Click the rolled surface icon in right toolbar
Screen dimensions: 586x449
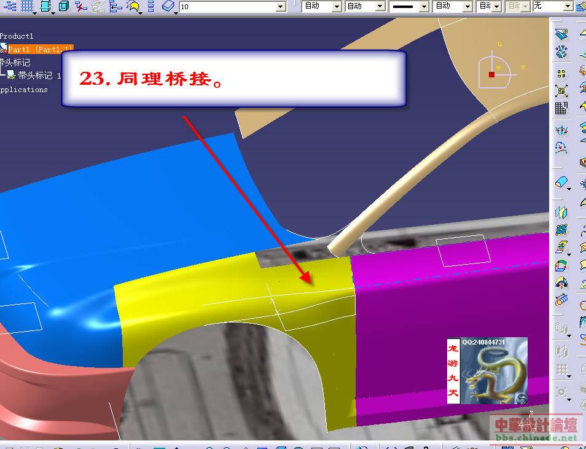[561, 300]
